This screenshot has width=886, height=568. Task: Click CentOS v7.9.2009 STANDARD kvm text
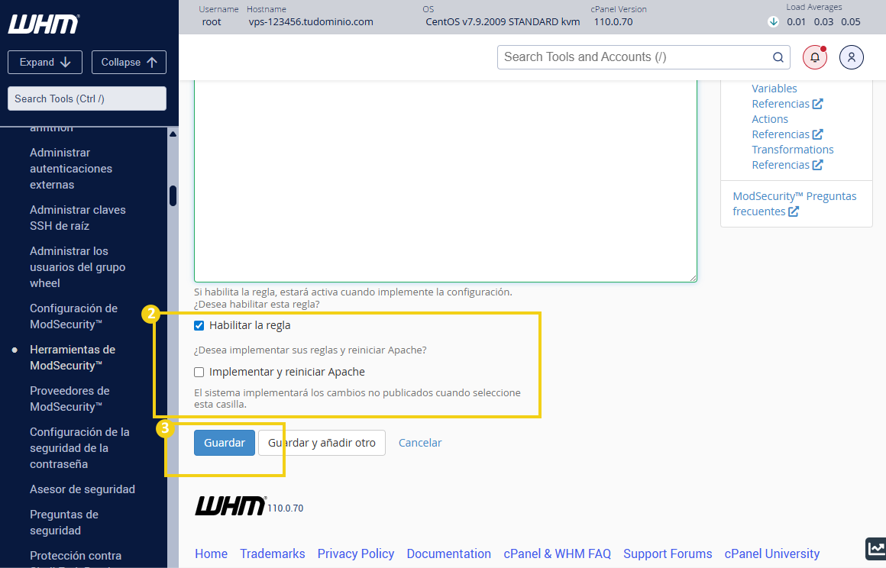click(503, 22)
